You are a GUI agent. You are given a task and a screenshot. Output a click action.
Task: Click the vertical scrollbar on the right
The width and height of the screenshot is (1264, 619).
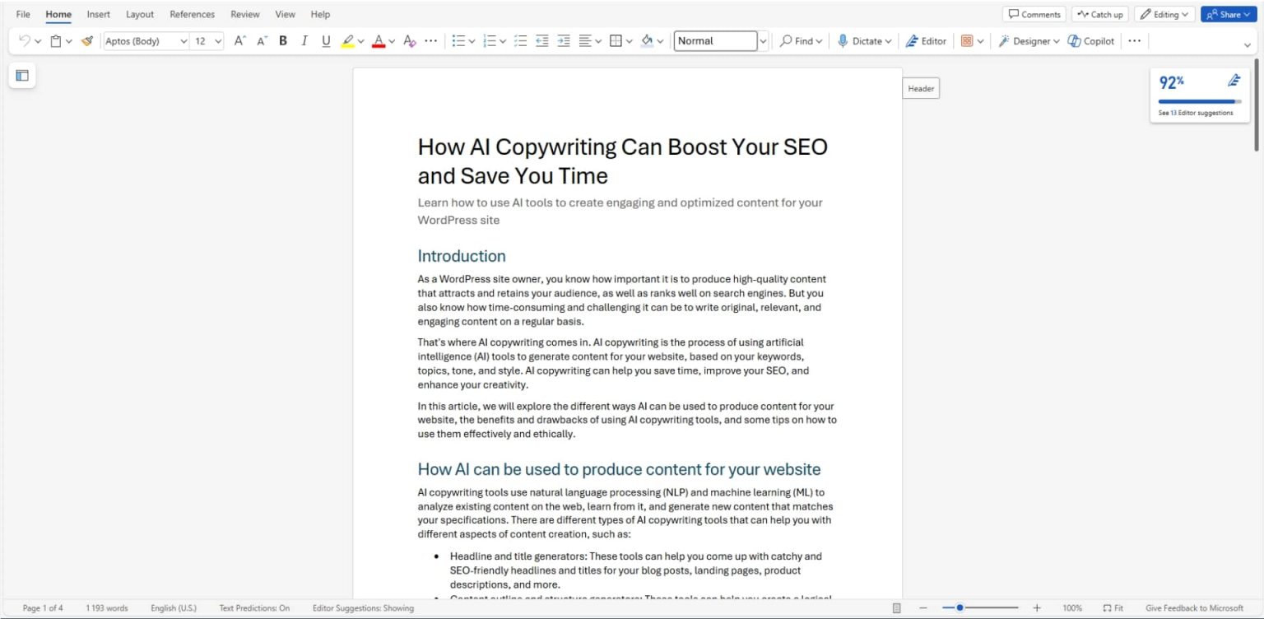[x=1257, y=105]
